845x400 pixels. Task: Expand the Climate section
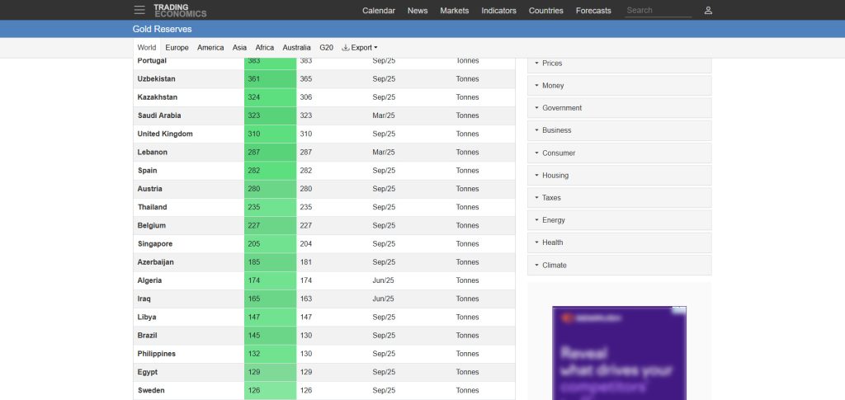[x=619, y=266]
